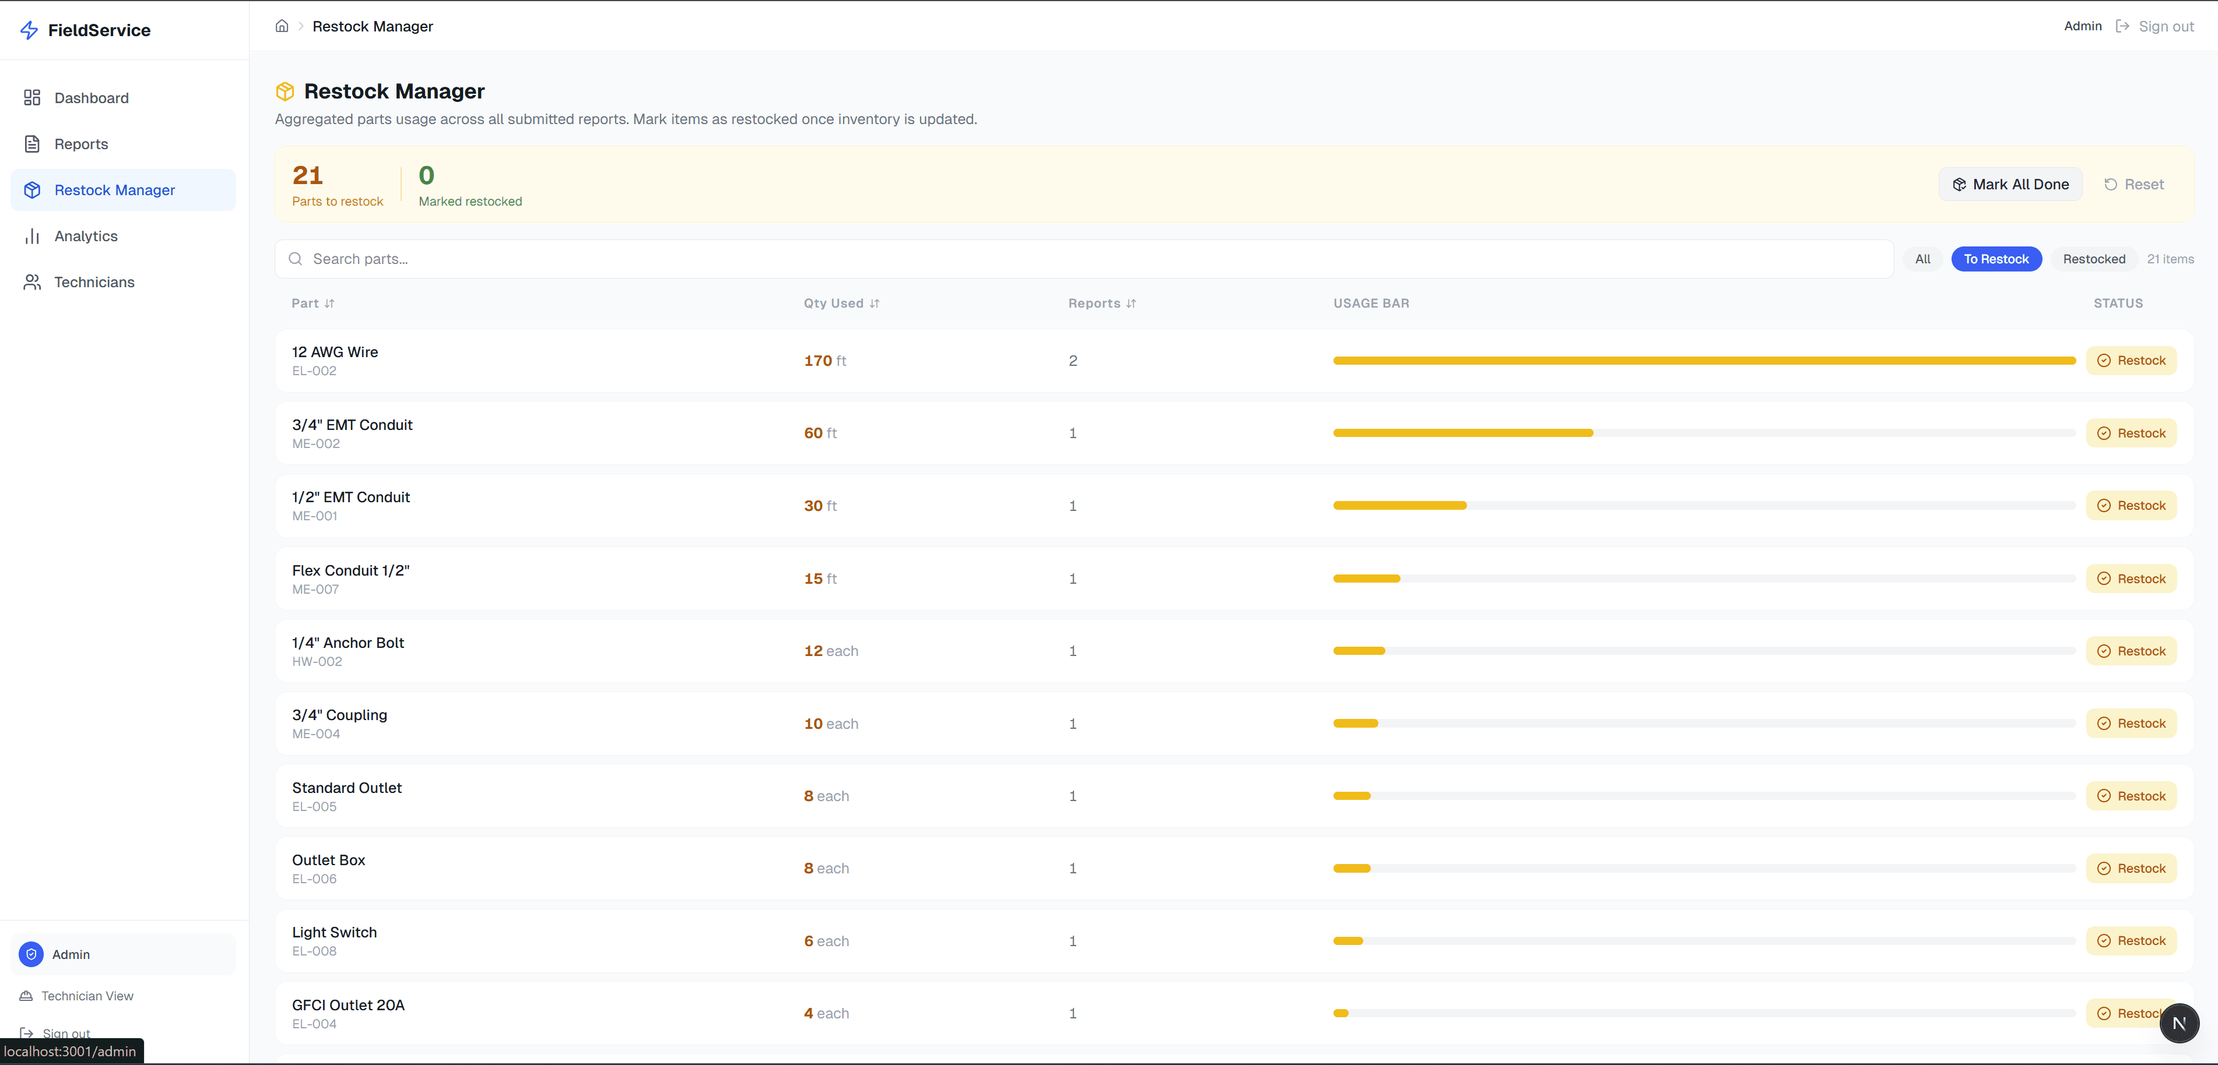
Task: Click Sign out in top header
Action: tap(2164, 26)
